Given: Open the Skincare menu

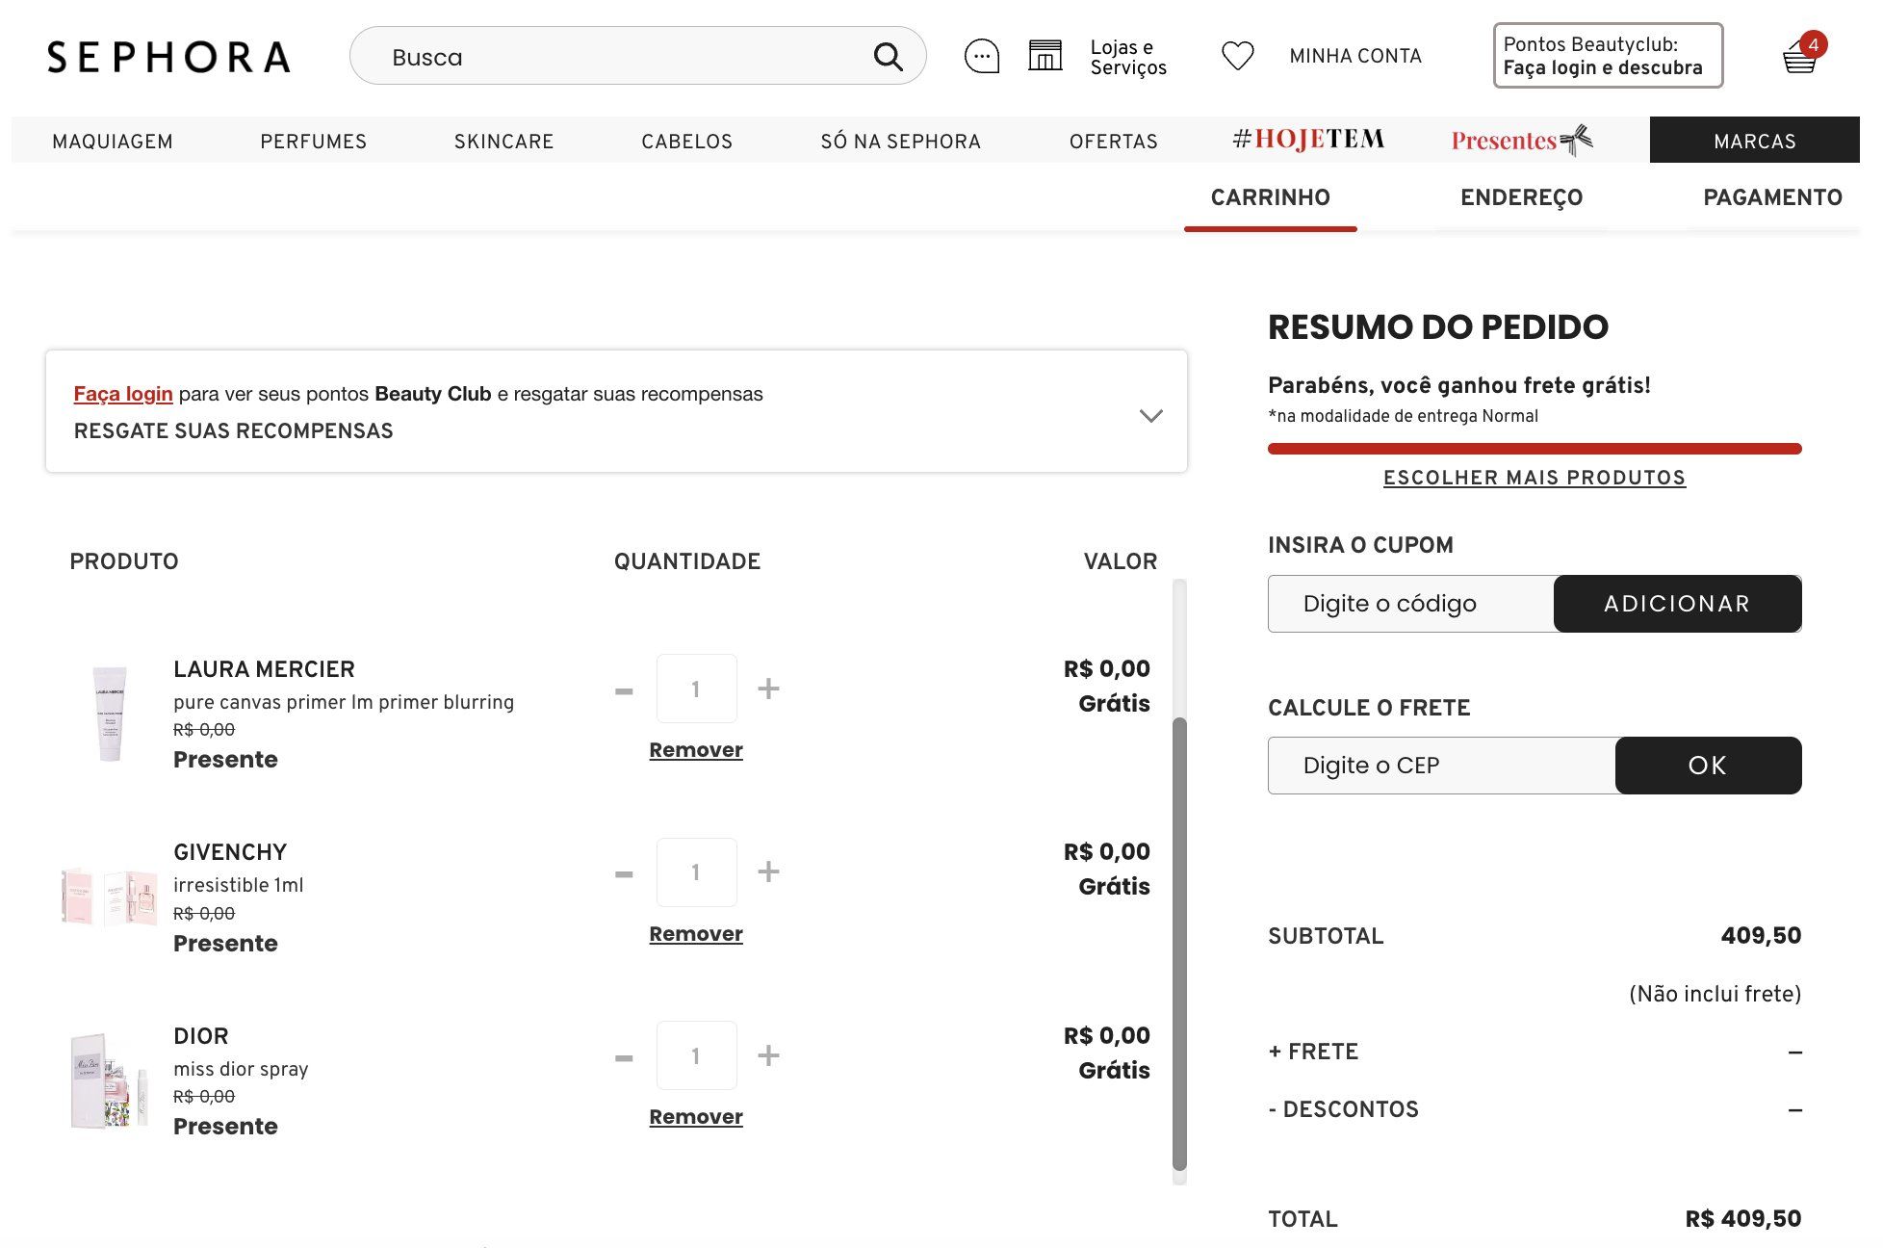Looking at the screenshot, I should click(x=504, y=141).
